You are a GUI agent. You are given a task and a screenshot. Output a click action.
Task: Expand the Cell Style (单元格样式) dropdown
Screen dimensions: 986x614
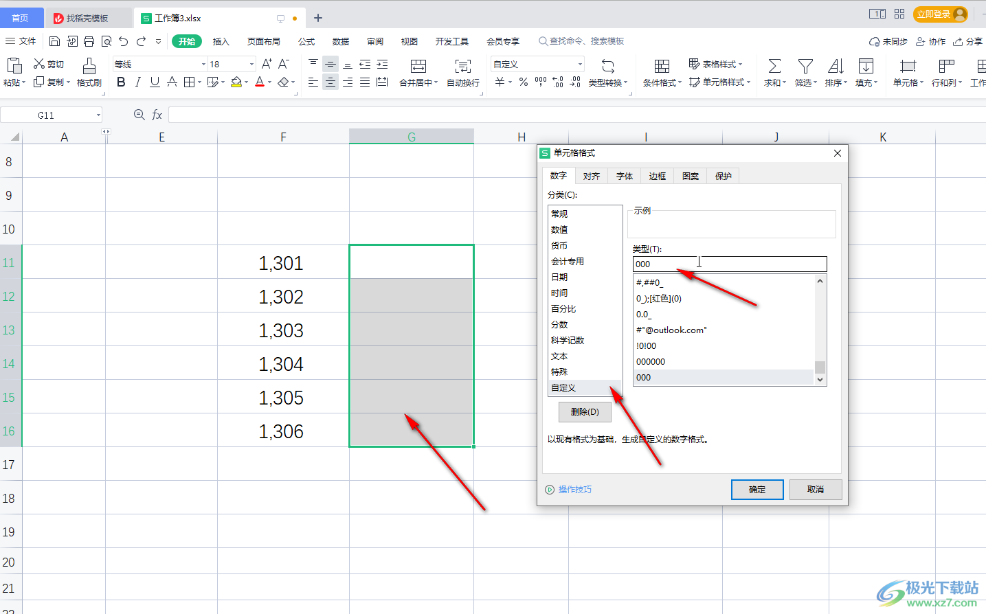point(748,82)
